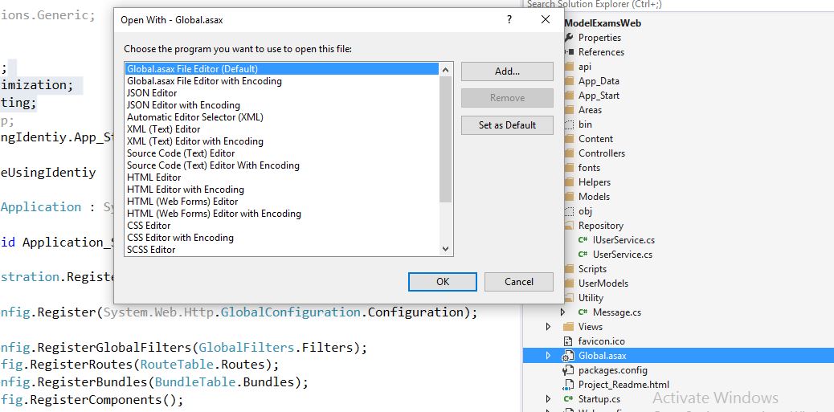Click the Set as Default button
The height and width of the screenshot is (412, 834).
(507, 125)
